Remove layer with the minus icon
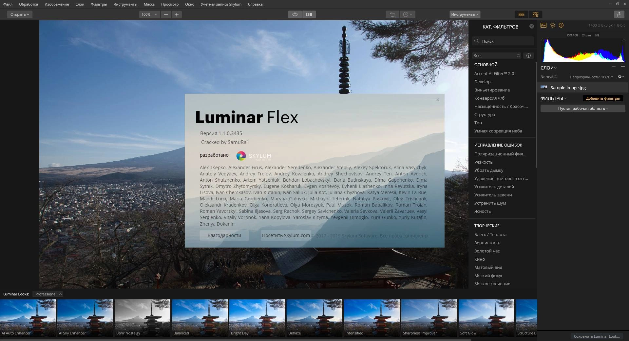The image size is (629, 341). pos(614,67)
